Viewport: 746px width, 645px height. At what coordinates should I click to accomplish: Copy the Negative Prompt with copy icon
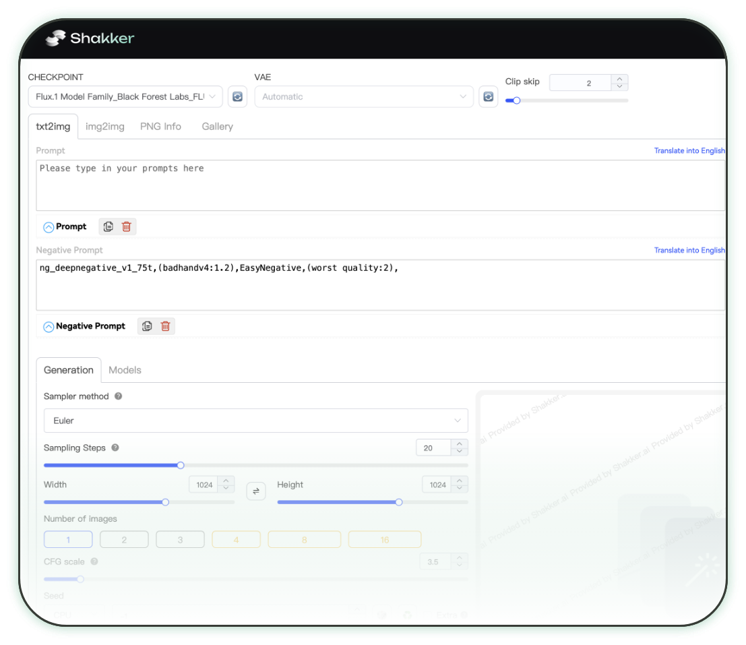(x=147, y=326)
